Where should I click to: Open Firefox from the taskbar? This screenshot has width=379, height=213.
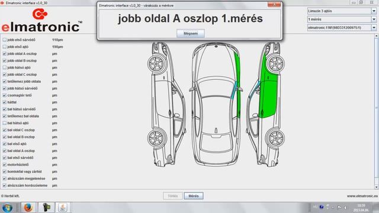(28, 208)
